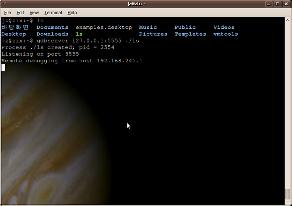Click the 'Remote debugging from host 192.168.245.1' line
The width and height of the screenshot is (292, 206).
[72, 61]
